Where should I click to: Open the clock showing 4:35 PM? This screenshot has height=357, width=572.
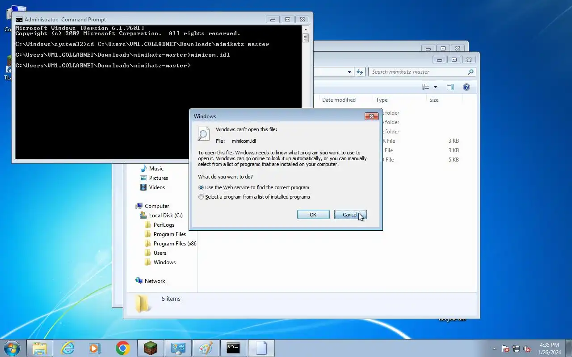[550, 349]
